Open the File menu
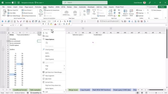 click(3, 7)
